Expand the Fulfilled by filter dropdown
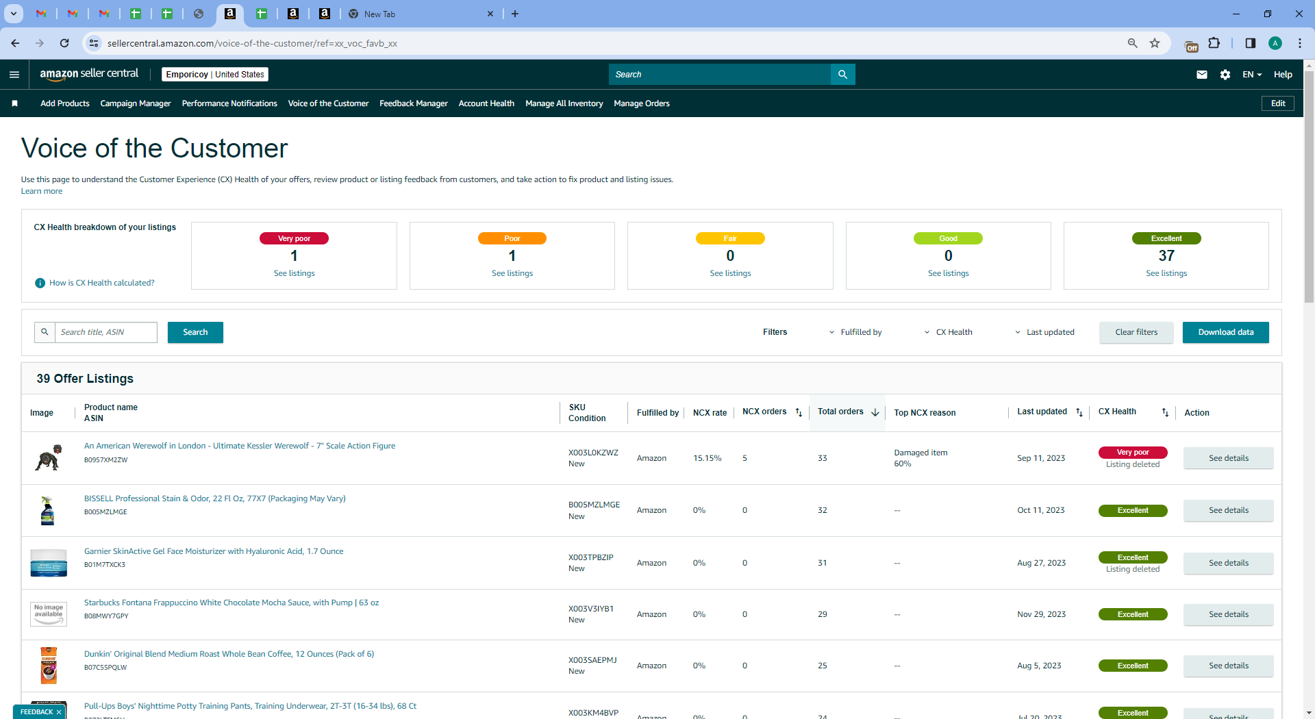Viewport: 1315px width, 719px height. coord(855,332)
